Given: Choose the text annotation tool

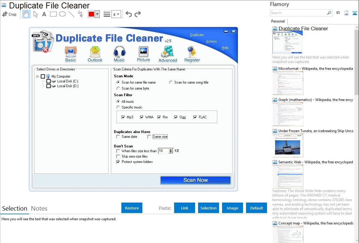Looking at the screenshot, I should [x=44, y=14].
